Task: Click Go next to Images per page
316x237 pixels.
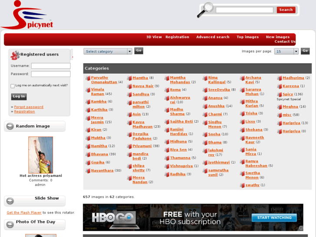Action: pyautogui.click(x=305, y=51)
